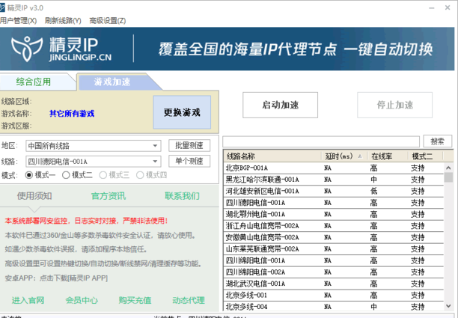Click the 会员中心 link
The image size is (458, 318).
(x=82, y=300)
